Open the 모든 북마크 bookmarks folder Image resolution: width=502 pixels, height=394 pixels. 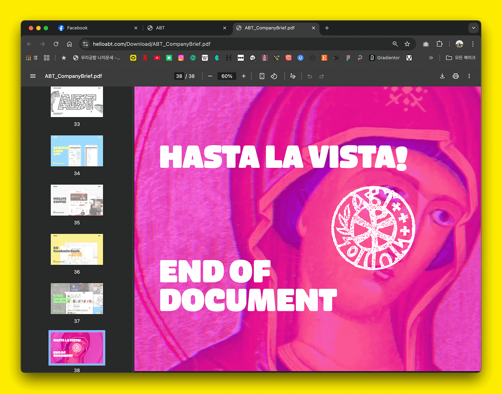(x=461, y=58)
